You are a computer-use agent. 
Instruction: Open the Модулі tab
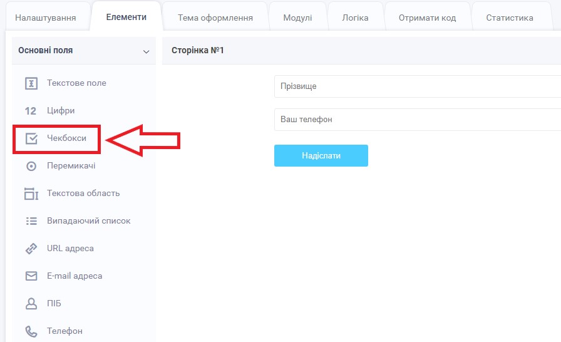[x=297, y=18]
